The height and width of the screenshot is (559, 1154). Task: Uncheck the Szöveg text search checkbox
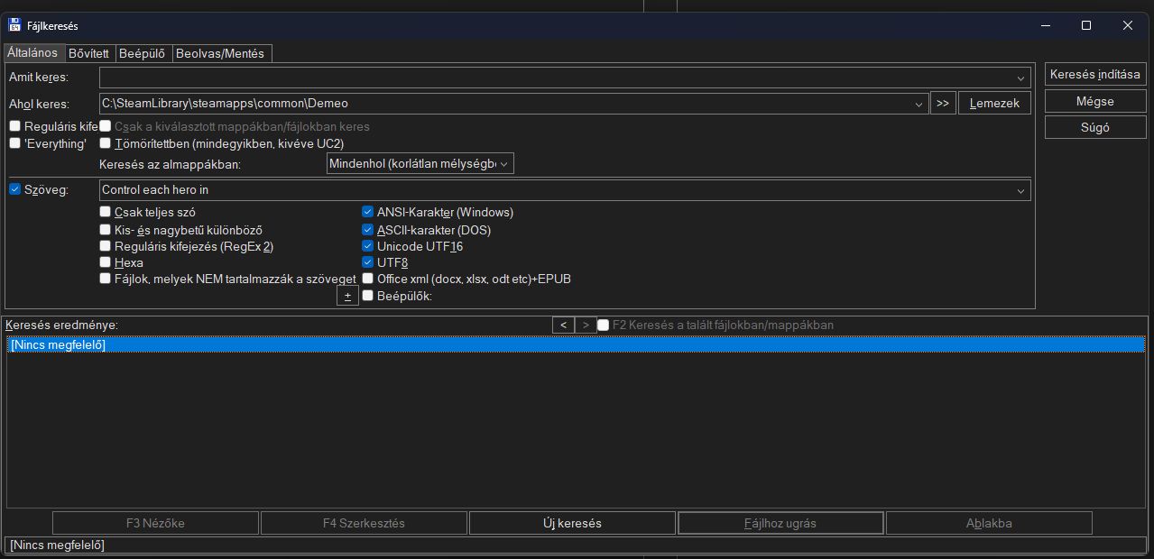point(14,190)
